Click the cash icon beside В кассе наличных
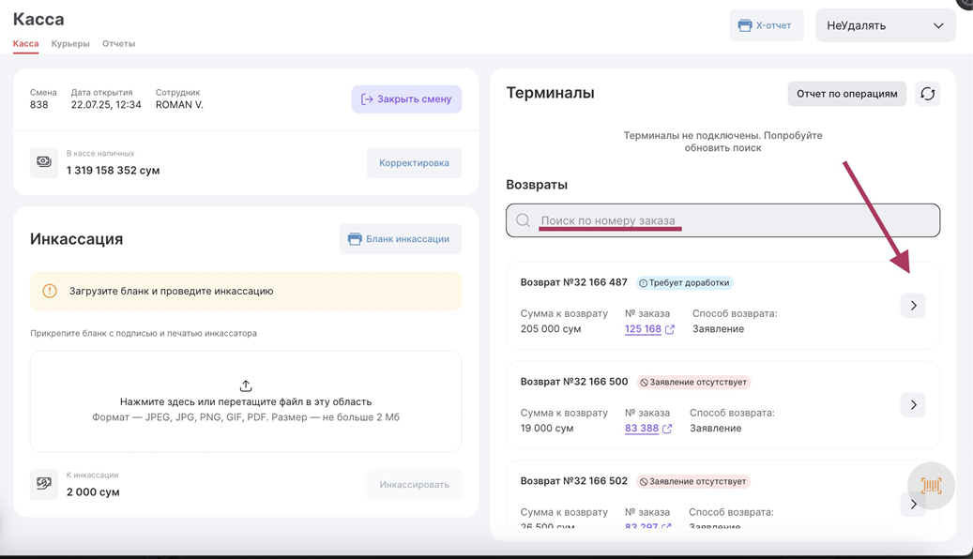 [44, 162]
